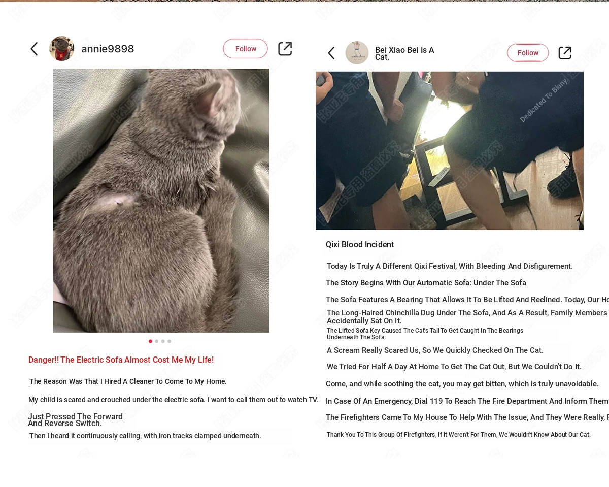Jump to the third photo dot
This screenshot has height=487, width=609.
click(163, 341)
